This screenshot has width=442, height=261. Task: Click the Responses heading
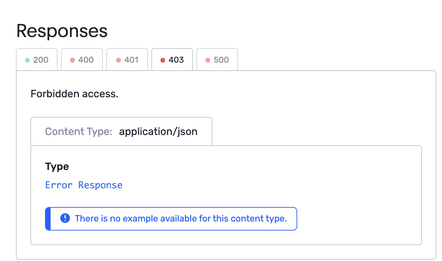[62, 31]
